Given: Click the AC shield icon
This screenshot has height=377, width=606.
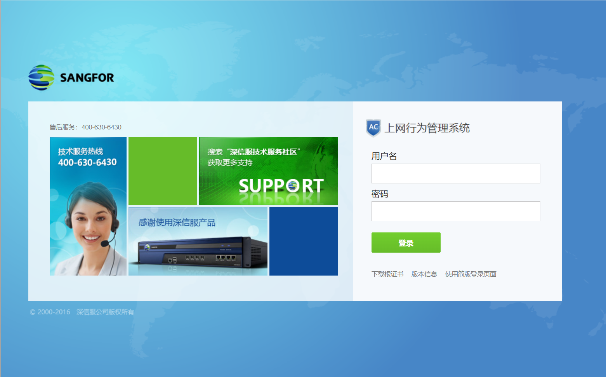Looking at the screenshot, I should click(x=373, y=128).
